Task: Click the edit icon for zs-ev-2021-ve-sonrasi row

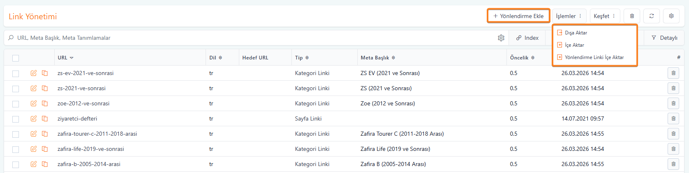Action: (x=34, y=73)
